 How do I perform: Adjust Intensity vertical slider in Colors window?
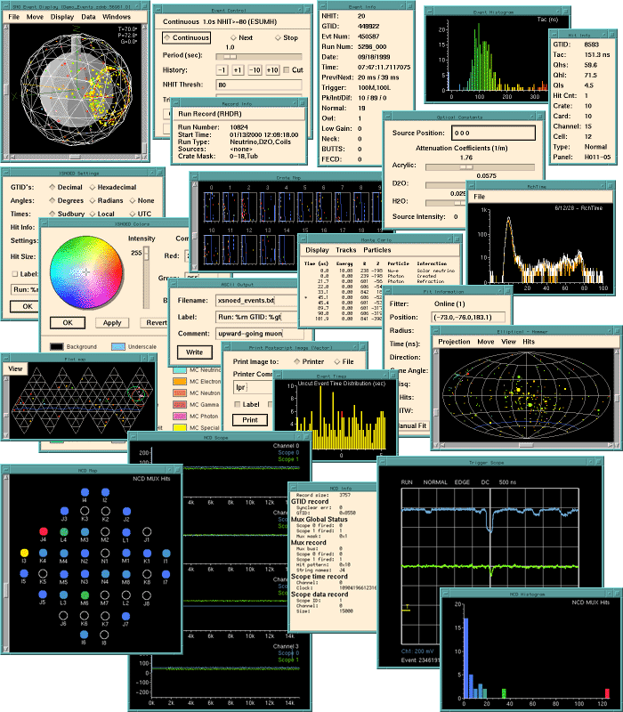click(146, 278)
